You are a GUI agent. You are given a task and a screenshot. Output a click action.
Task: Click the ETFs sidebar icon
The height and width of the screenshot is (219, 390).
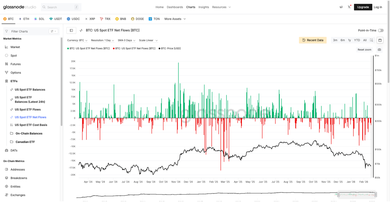(7, 81)
